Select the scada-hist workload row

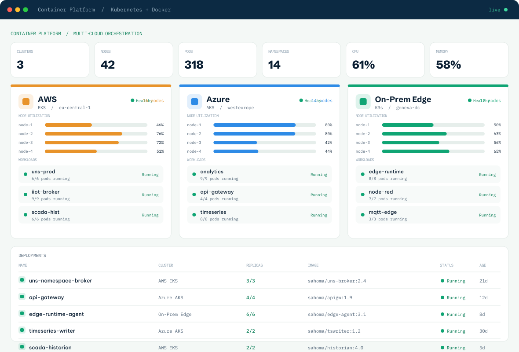pyautogui.click(x=91, y=215)
